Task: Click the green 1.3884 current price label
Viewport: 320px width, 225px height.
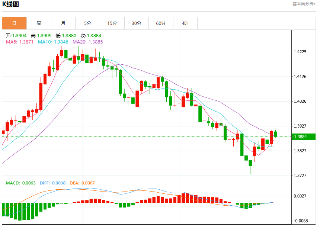Action: pyautogui.click(x=304, y=136)
